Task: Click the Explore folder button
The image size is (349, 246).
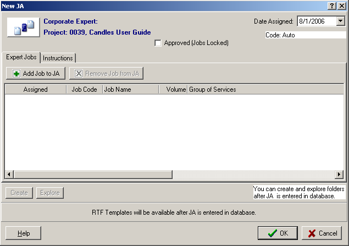Action: pos(49,193)
